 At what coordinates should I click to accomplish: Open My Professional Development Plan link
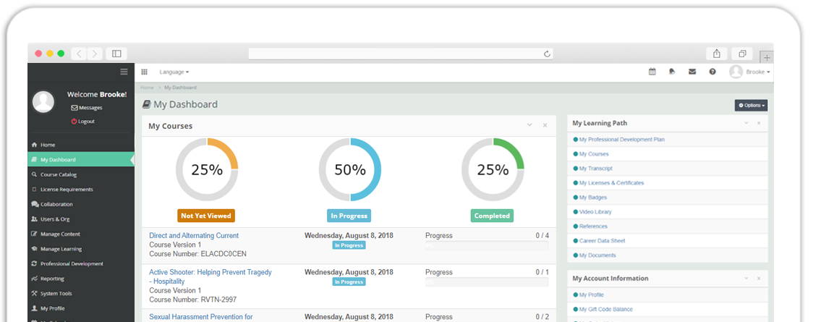click(621, 140)
